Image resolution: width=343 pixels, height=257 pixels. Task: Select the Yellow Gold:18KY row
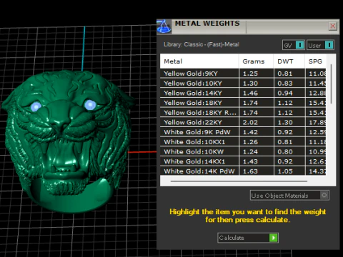click(243, 103)
